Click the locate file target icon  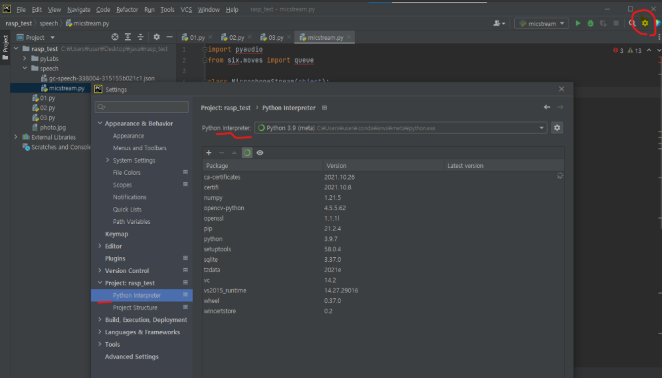coord(115,37)
